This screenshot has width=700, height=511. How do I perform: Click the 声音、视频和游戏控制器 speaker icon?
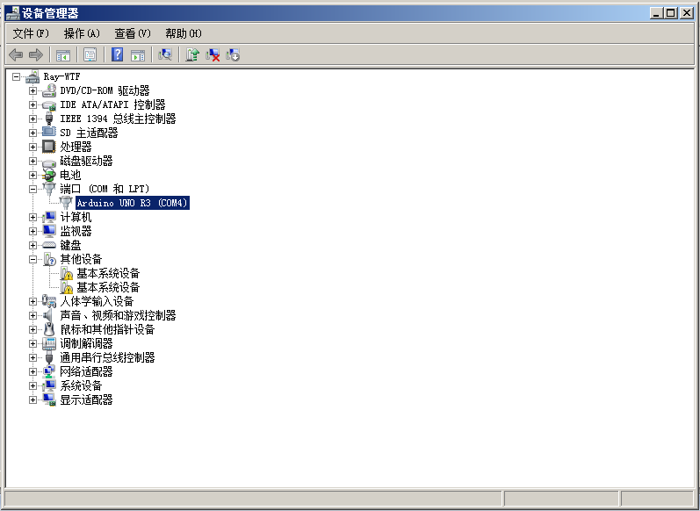(x=49, y=315)
